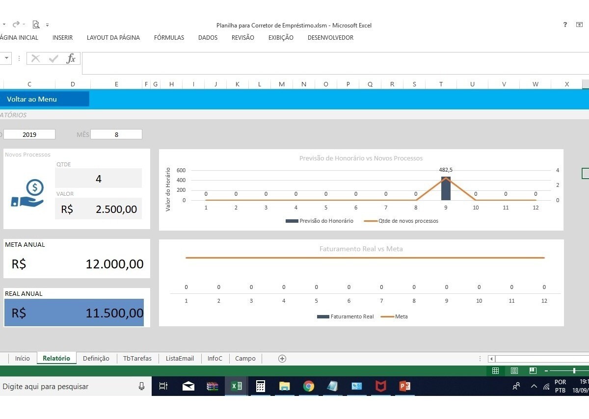Image resolution: width=589 pixels, height=419 pixels.
Task: Add a new sheet with plus icon
Action: [x=282, y=359]
